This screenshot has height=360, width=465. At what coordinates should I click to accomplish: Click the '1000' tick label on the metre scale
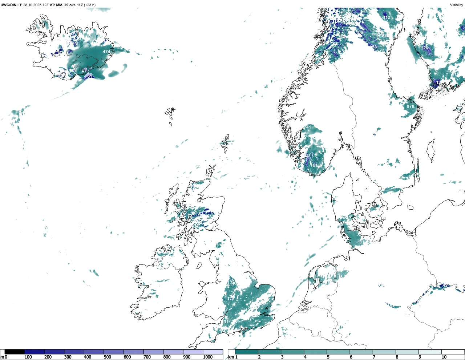coord(208,357)
